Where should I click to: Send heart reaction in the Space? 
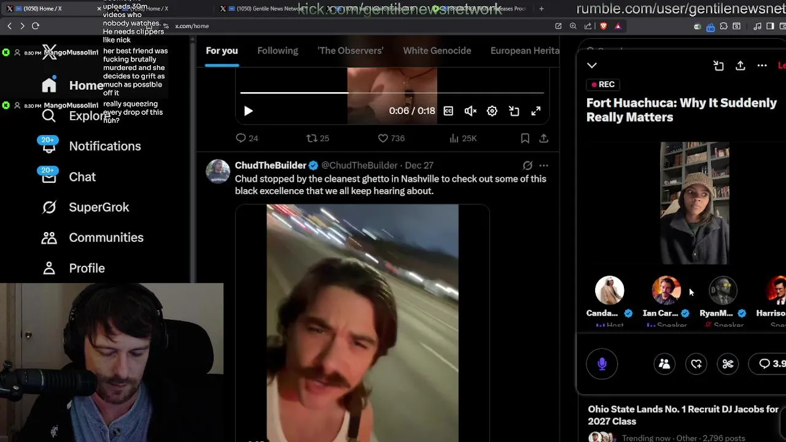click(x=696, y=364)
